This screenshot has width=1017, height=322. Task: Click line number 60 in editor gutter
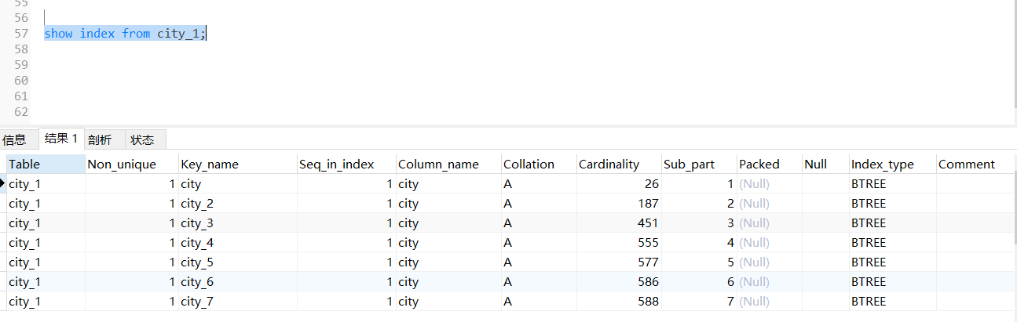tap(21, 81)
